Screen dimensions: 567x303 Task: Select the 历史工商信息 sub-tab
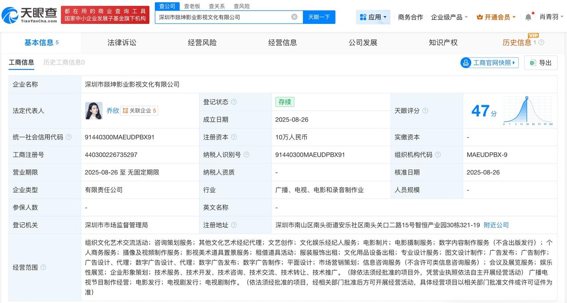(64, 62)
